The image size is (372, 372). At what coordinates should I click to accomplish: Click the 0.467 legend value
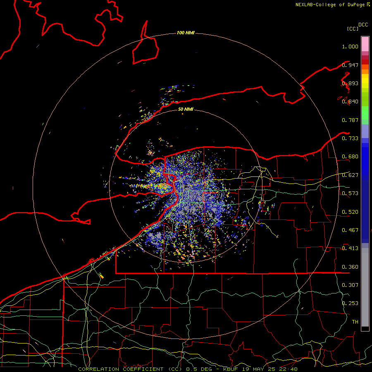point(350,230)
